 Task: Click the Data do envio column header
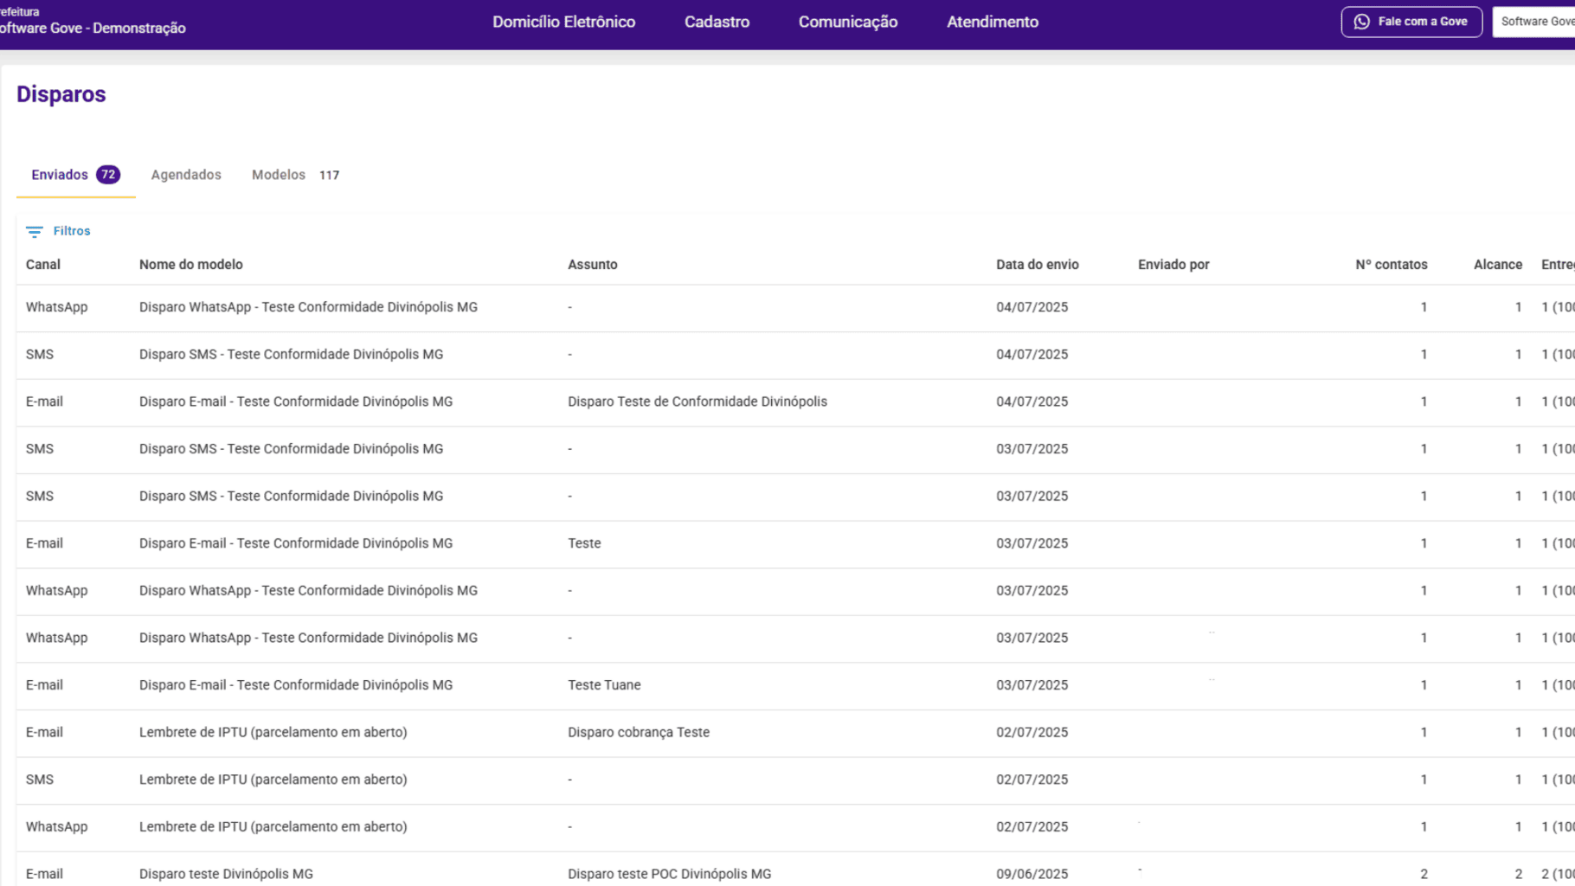(x=1038, y=265)
